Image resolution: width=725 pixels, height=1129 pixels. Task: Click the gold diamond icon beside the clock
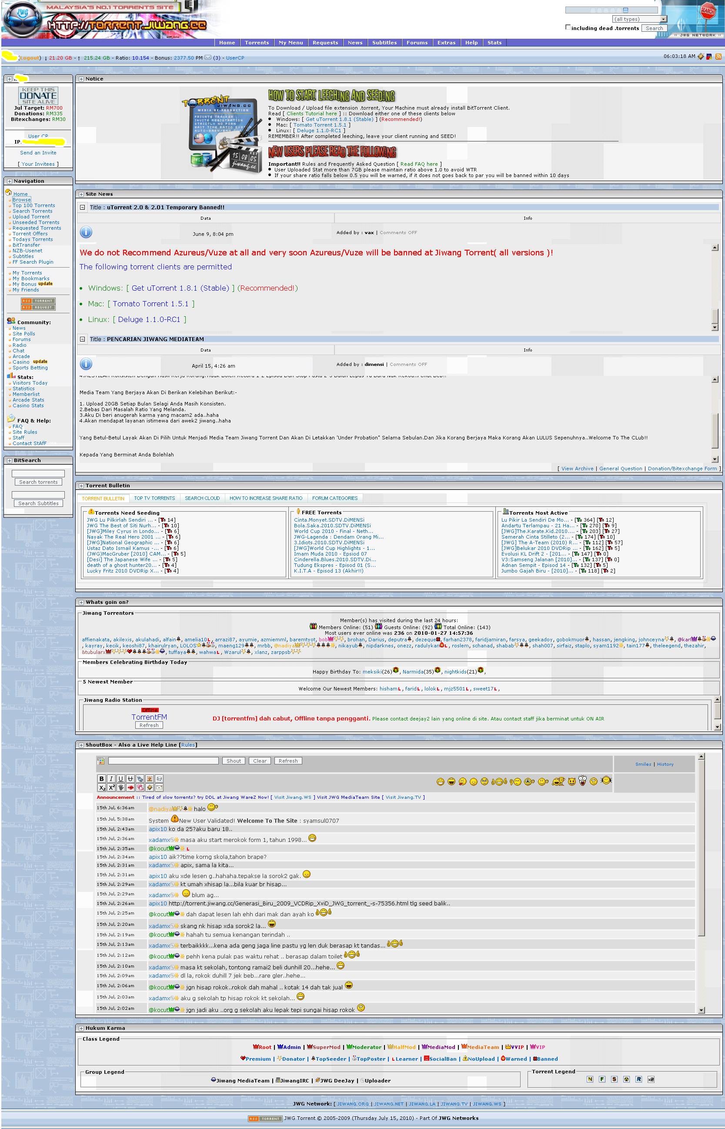pyautogui.click(x=701, y=57)
